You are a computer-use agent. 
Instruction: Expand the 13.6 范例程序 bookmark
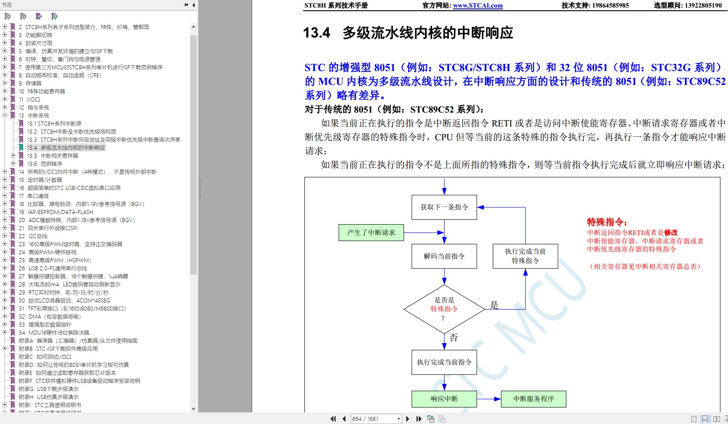pyautogui.click(x=13, y=164)
